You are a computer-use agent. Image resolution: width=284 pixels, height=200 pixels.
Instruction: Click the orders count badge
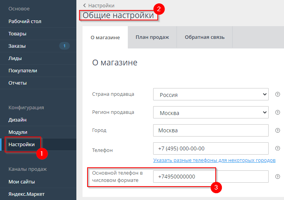(64, 46)
